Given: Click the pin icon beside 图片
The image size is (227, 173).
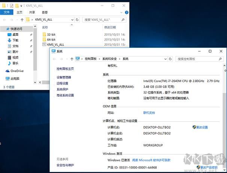Looking at the screenshot, I should [x=31, y=52].
